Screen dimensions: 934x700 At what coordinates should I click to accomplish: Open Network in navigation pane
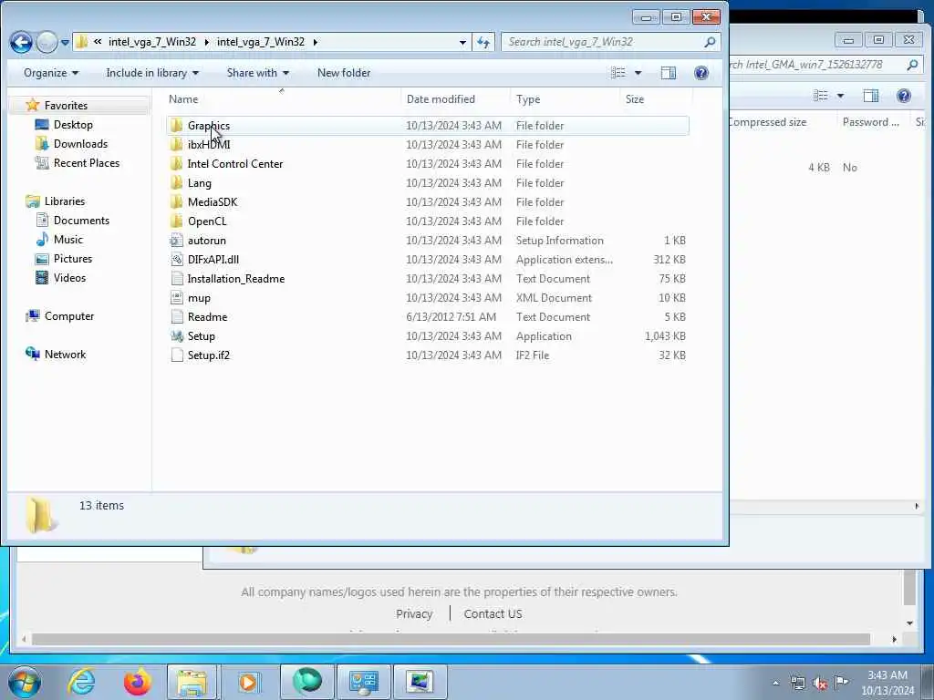click(65, 355)
